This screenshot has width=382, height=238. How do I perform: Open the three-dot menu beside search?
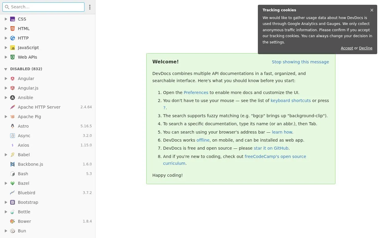click(x=90, y=7)
